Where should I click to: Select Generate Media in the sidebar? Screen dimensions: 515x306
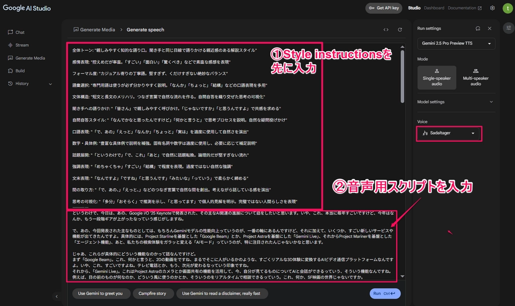tap(26, 58)
